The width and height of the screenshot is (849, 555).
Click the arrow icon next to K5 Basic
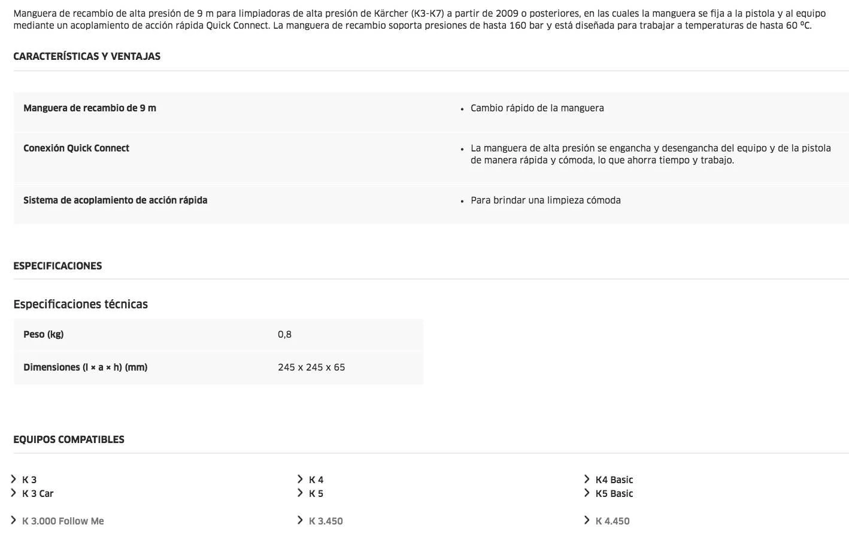point(587,493)
